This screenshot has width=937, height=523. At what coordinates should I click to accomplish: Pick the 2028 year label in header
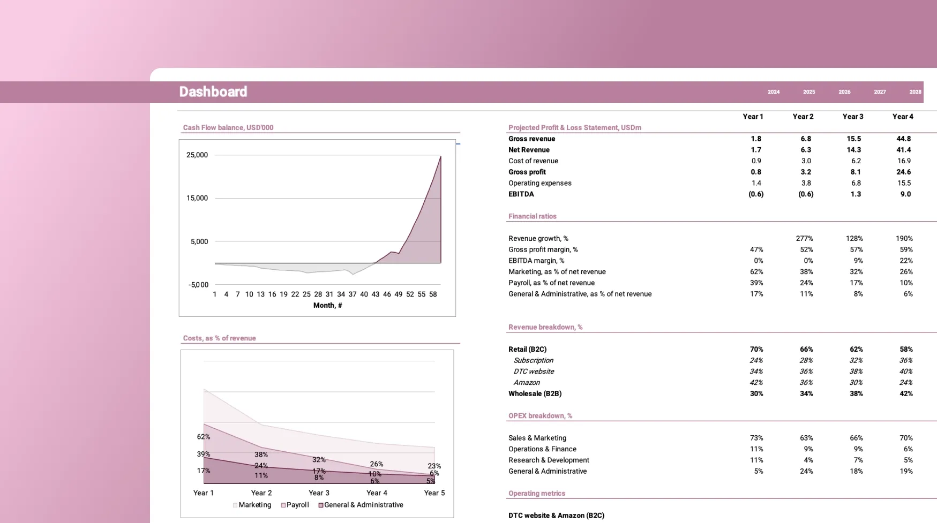(x=914, y=92)
